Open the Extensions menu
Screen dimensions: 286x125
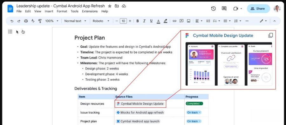[90, 11]
